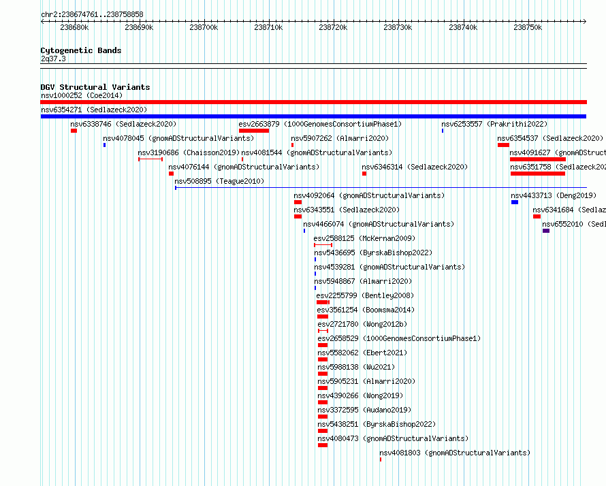Open variant nsv5436695 (ByrskaBishop2022)
Screen dimensions: 606x486
pyautogui.click(x=373, y=253)
